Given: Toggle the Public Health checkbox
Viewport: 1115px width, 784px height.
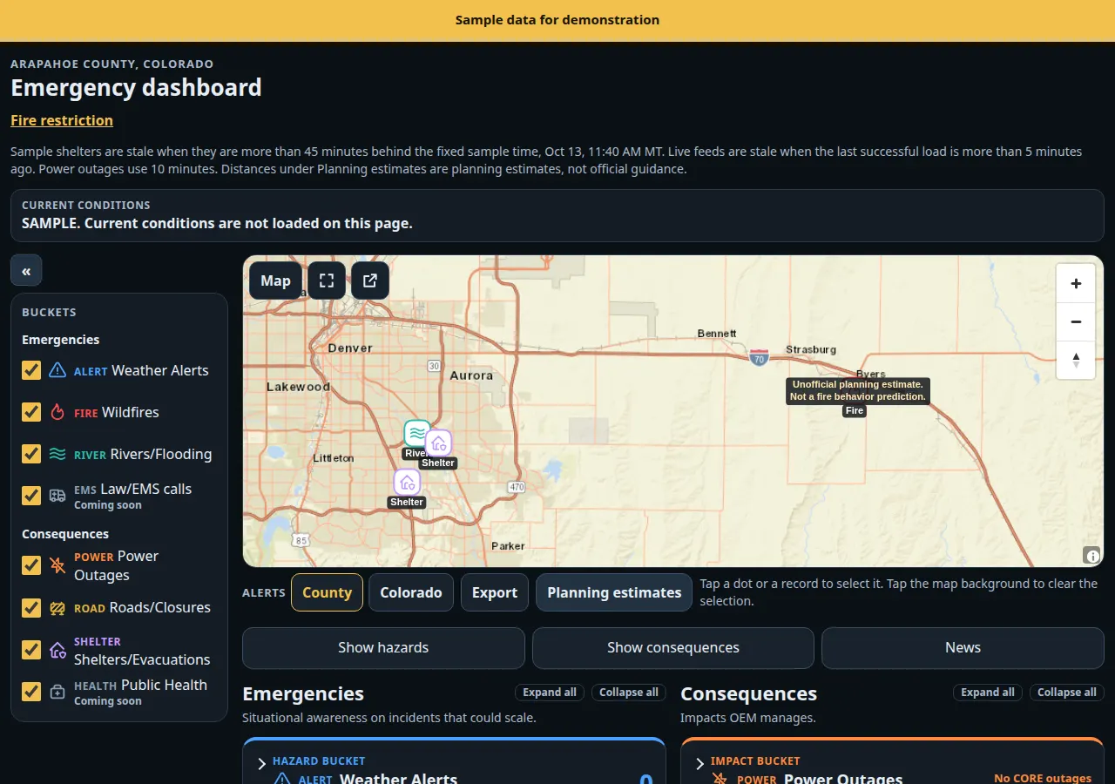Looking at the screenshot, I should click(x=31, y=692).
